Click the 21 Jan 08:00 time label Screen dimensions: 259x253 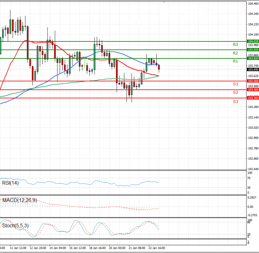click(x=137, y=248)
